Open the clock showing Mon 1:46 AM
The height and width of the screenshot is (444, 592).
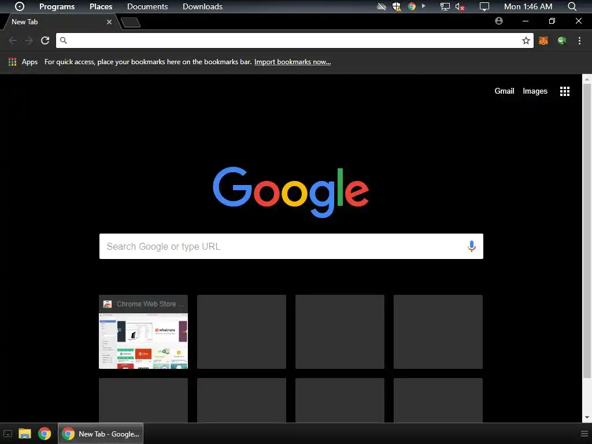point(528,6)
